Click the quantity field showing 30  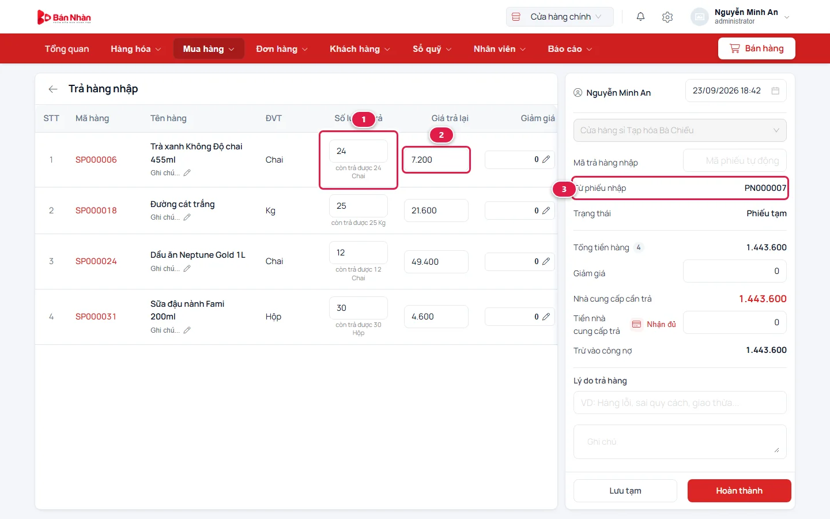pos(359,308)
